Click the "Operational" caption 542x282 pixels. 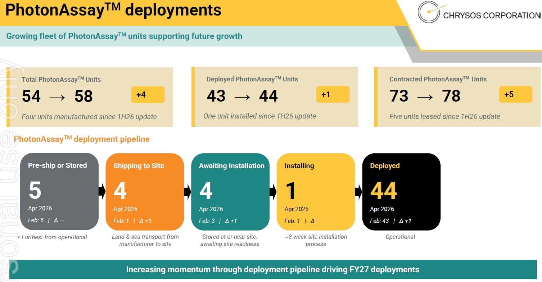pos(400,237)
